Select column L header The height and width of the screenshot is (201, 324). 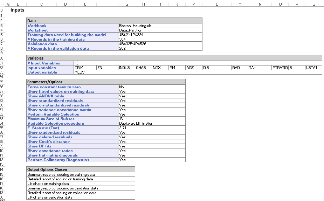(216, 4)
